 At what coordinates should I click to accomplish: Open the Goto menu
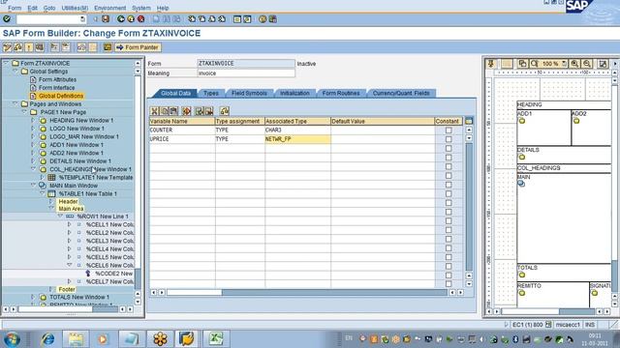(x=49, y=8)
